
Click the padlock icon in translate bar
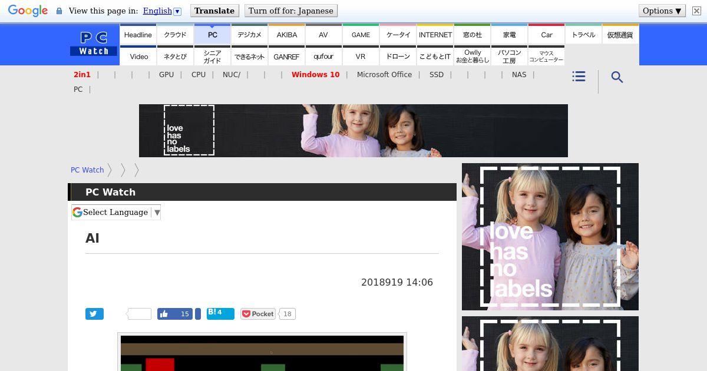[x=59, y=11]
